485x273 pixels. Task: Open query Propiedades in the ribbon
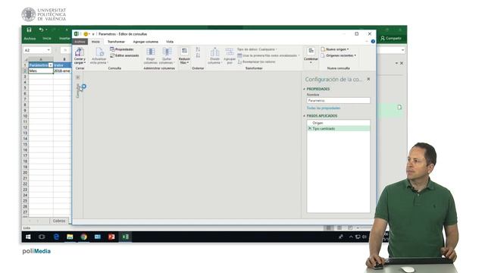click(x=122, y=49)
